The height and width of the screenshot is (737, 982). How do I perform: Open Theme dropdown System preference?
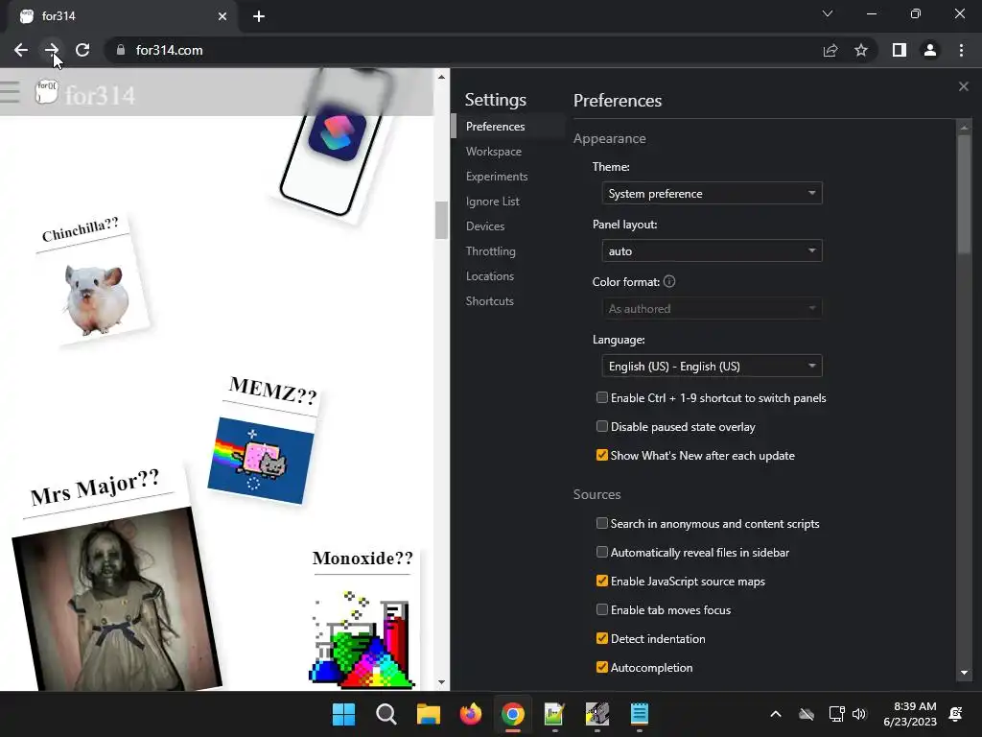point(712,194)
